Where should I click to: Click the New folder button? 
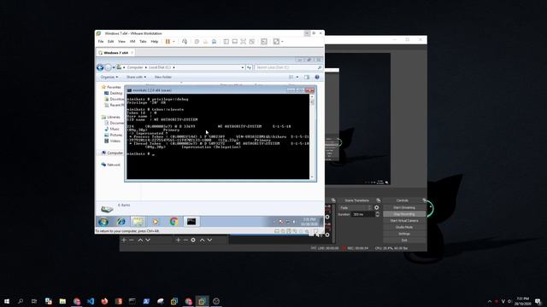tap(163, 77)
